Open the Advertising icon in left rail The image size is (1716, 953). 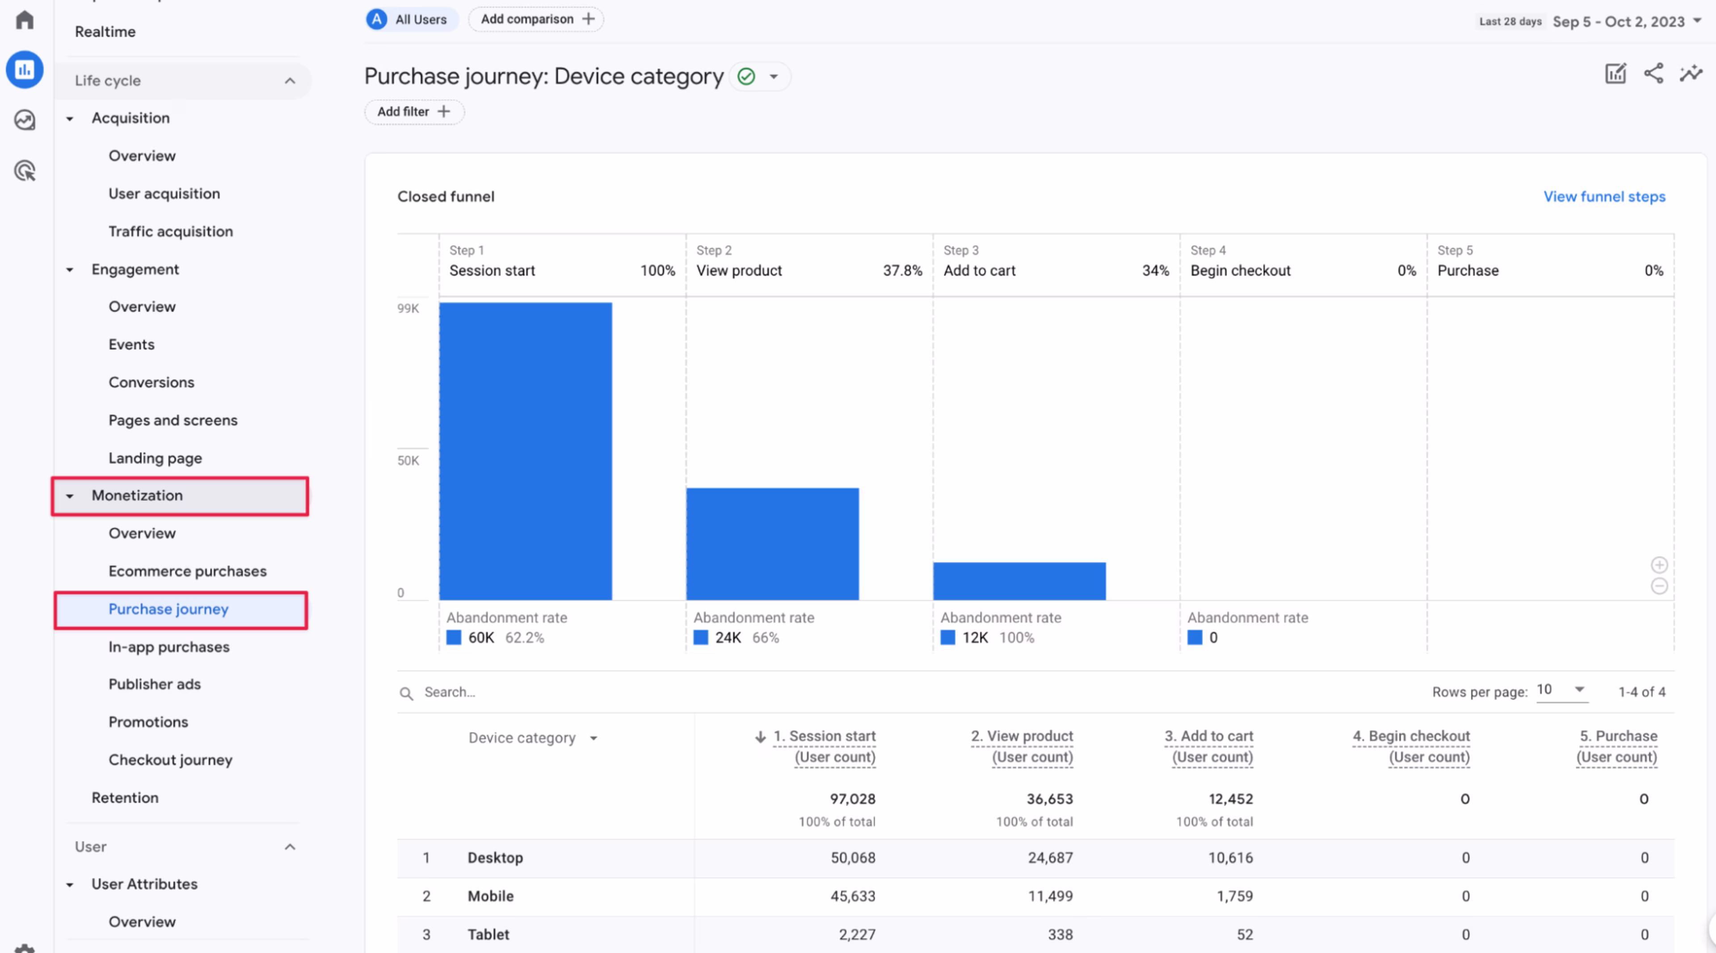tap(25, 171)
